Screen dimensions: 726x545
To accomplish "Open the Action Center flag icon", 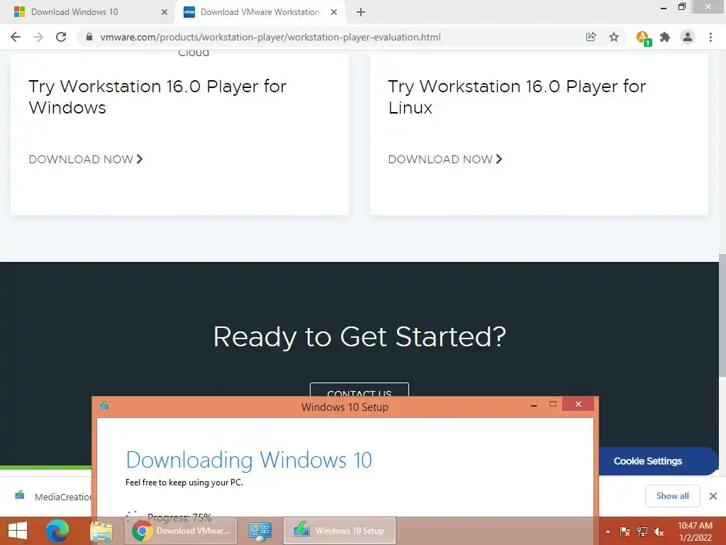I will pyautogui.click(x=625, y=532).
